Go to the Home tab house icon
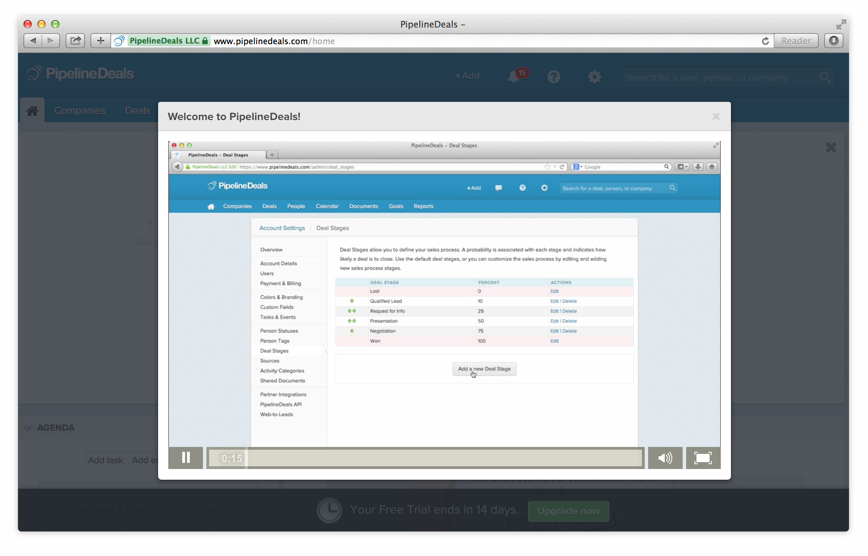868x556 pixels. tap(32, 110)
